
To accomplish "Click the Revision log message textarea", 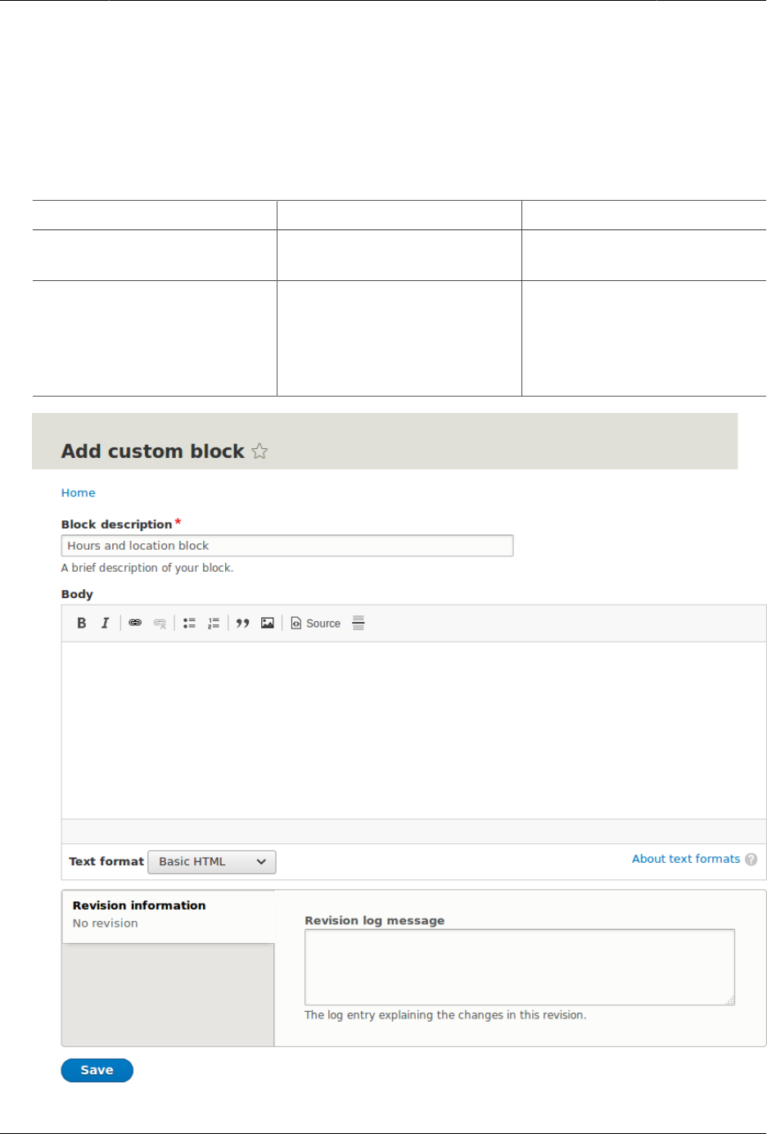I will point(519,967).
